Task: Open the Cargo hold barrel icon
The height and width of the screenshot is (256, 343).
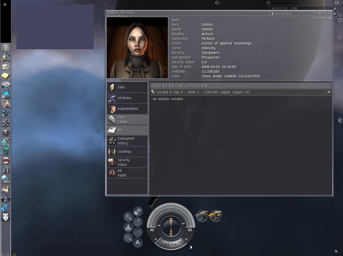Action: click(x=138, y=211)
